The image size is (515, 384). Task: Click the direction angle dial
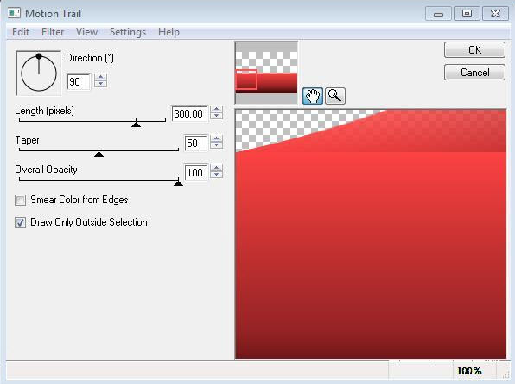[x=39, y=73]
